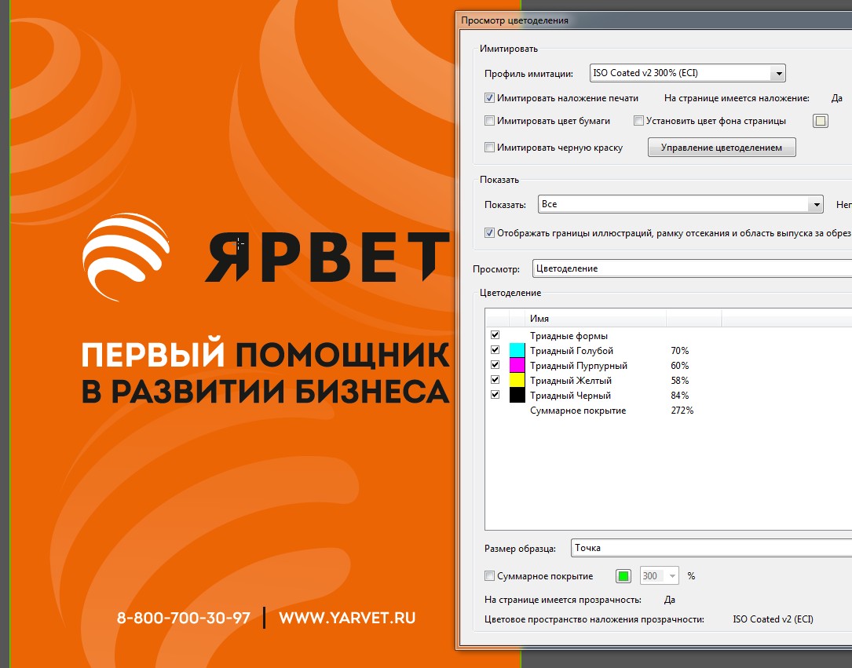Toggle simulate overprinting checkbox
852x668 pixels.
pos(489,98)
